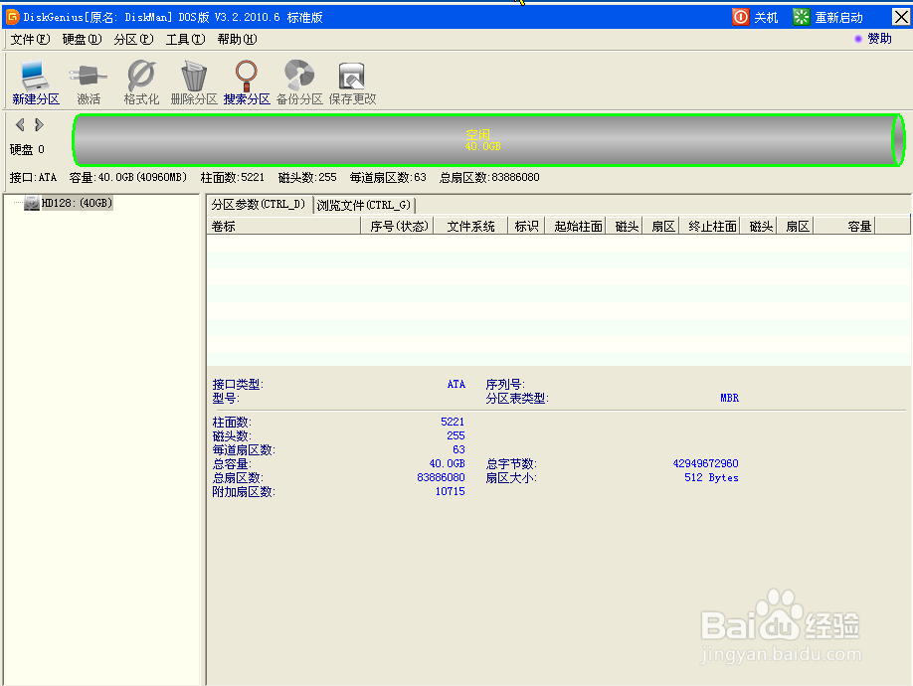Go to next disk with right arrow
913x686 pixels.
(39, 124)
